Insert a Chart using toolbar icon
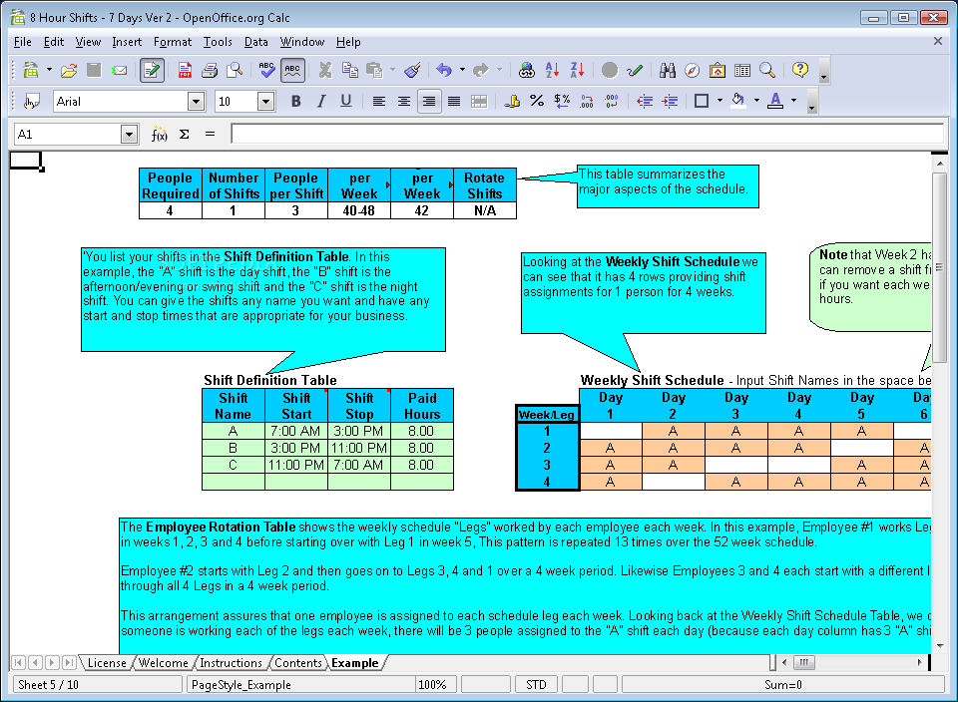The width and height of the screenshot is (958, 702). coord(609,70)
